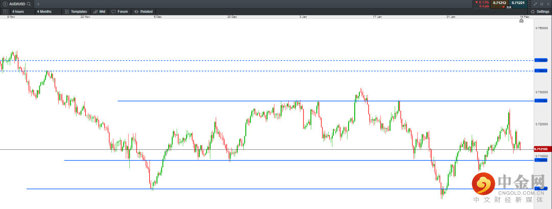This screenshot has height=209, width=552.
Task: Click the Forum speech bubble icon
Action: coord(113,11)
